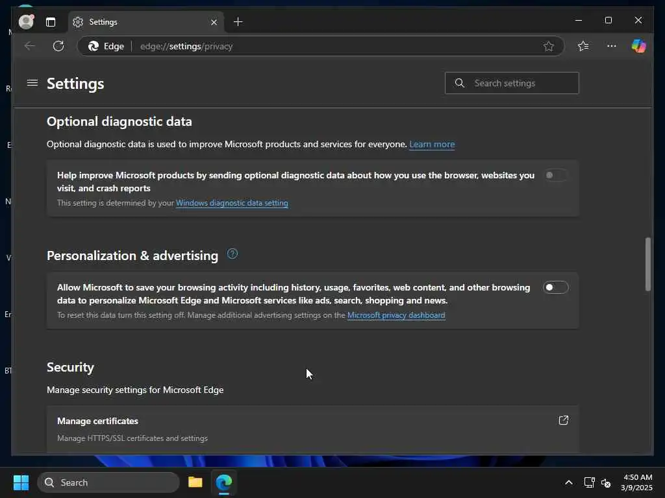This screenshot has height=498, width=665.
Task: Click muted volume tray icon
Action: point(606,482)
